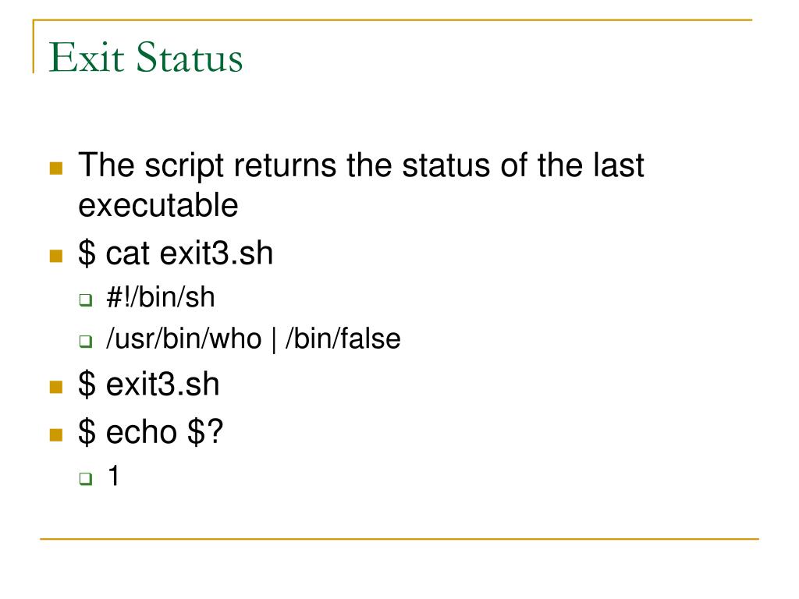Viewport: 799px width, 599px height.
Task: Click the yellow bullet beside "$ echo $?"
Action: (55, 434)
